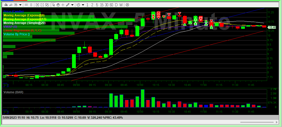
Task: Select the Volume (BAR) panel label
Action: [x=13, y=92]
